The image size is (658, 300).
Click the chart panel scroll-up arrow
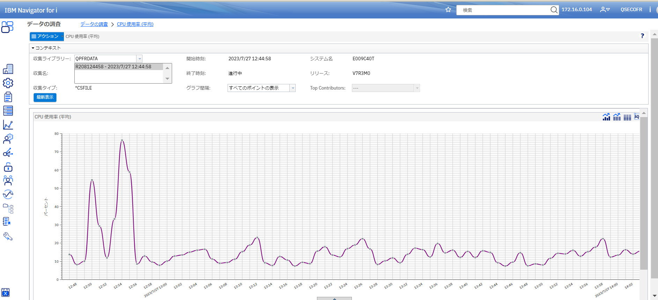tap(644, 113)
